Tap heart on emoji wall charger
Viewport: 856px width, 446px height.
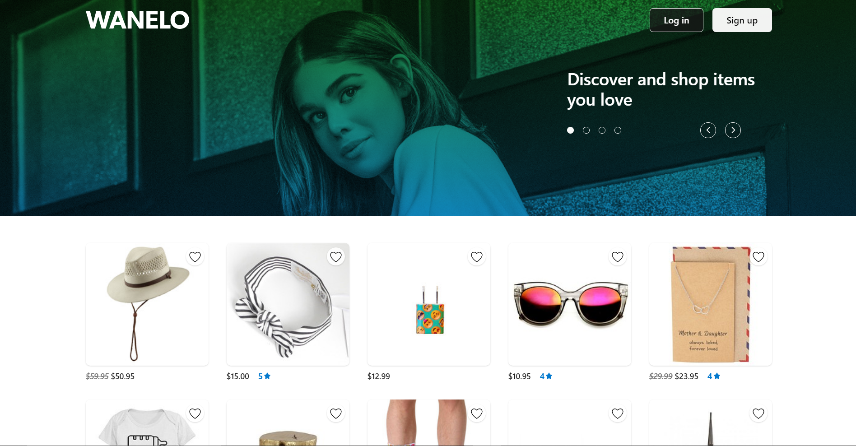click(477, 257)
